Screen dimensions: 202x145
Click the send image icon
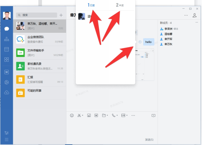(89, 116)
